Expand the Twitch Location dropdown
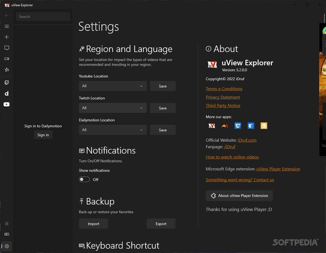The height and width of the screenshot is (253, 326). (113, 108)
